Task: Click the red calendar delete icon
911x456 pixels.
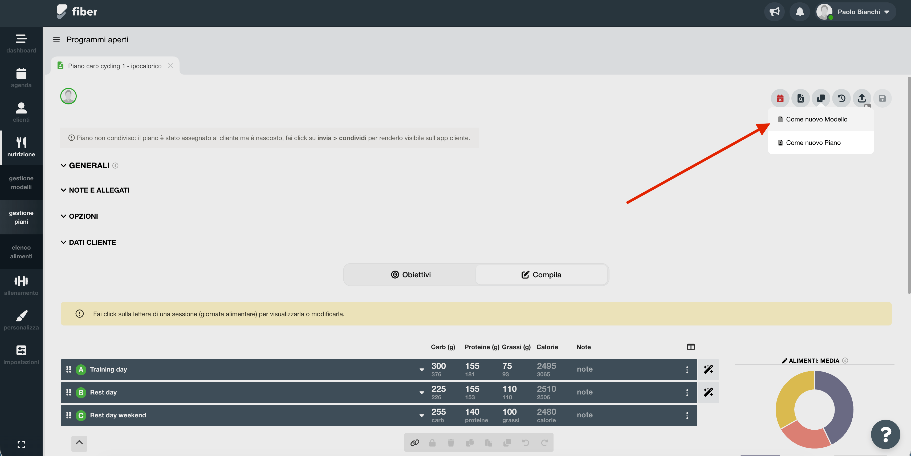Action: pos(780,98)
